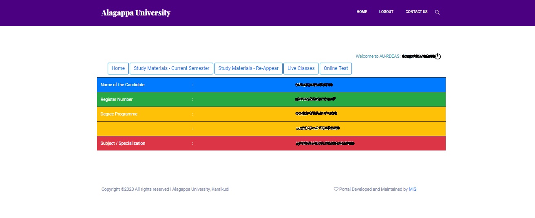Select the green Register Number row
This screenshot has height=218, width=535.
pos(271,99)
